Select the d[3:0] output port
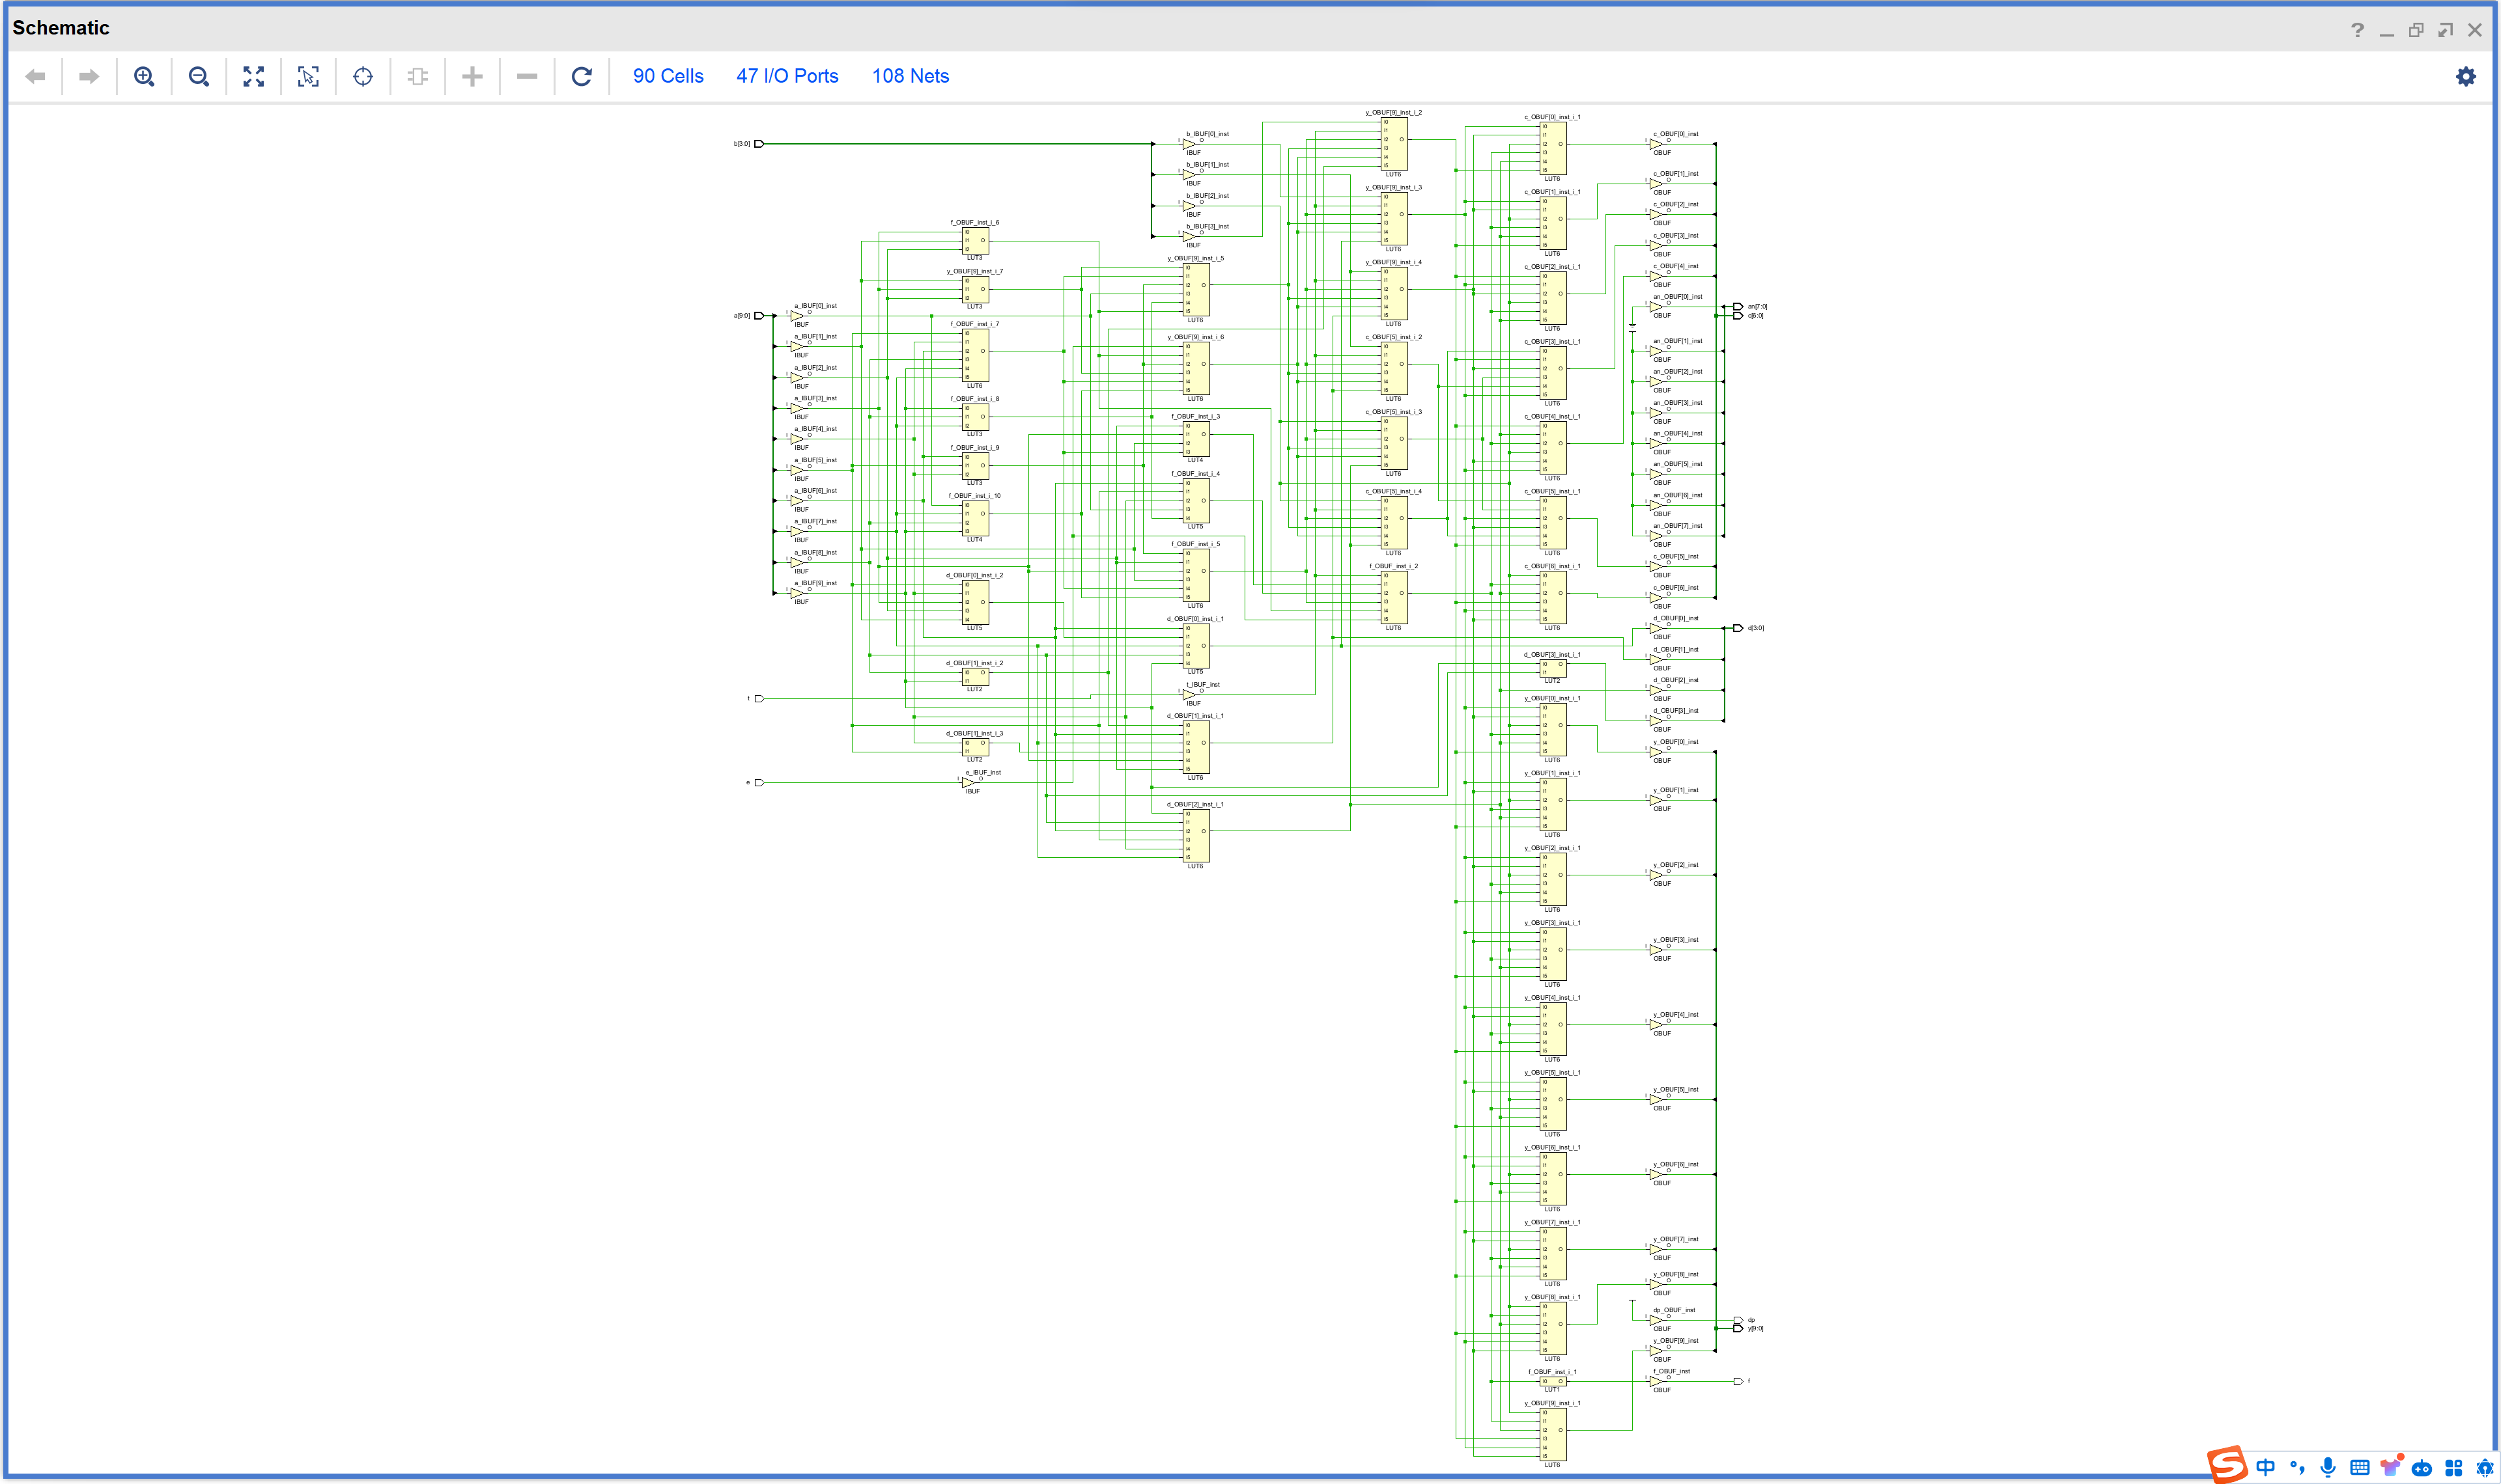Screen dimensions: 2501x1484 click(1738, 628)
